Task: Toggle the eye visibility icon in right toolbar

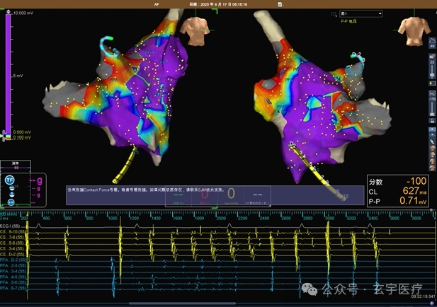Action: (x=432, y=134)
